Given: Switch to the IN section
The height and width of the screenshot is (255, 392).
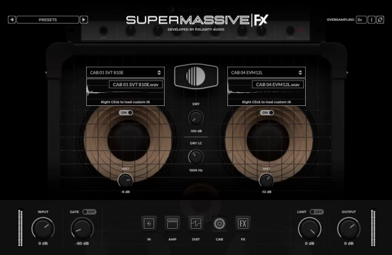Looking at the screenshot, I should point(149,224).
